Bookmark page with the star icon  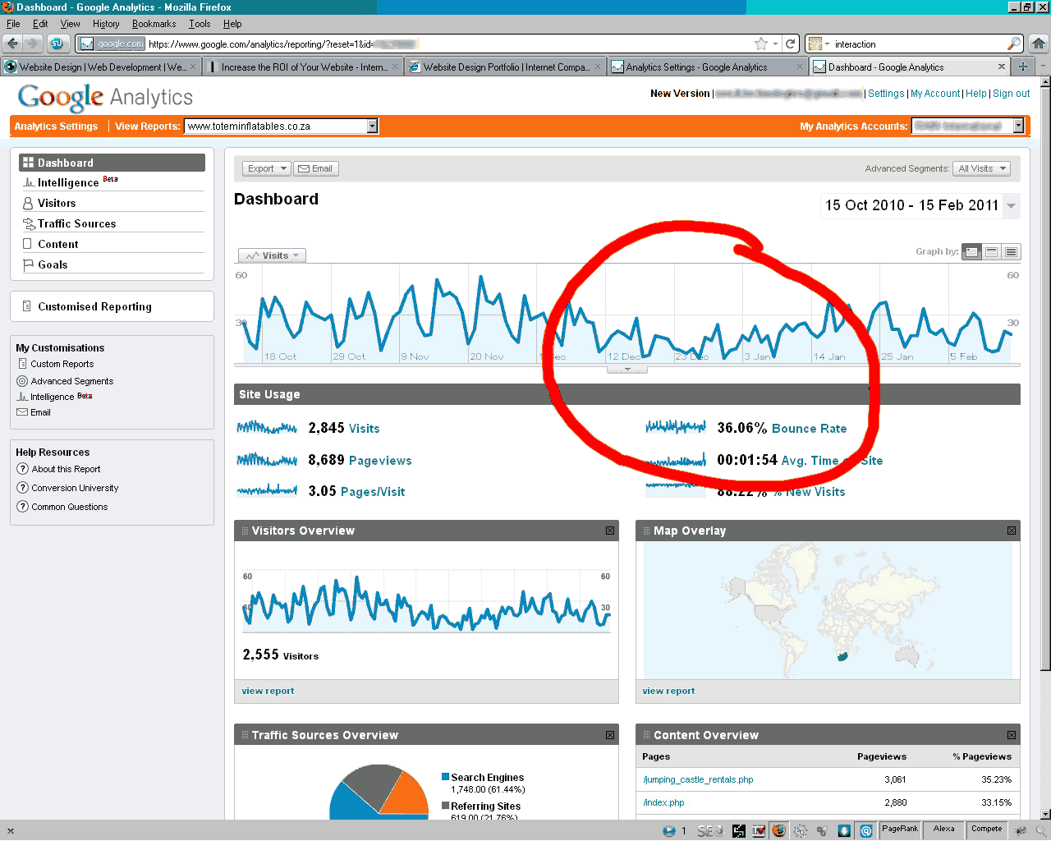coord(761,44)
